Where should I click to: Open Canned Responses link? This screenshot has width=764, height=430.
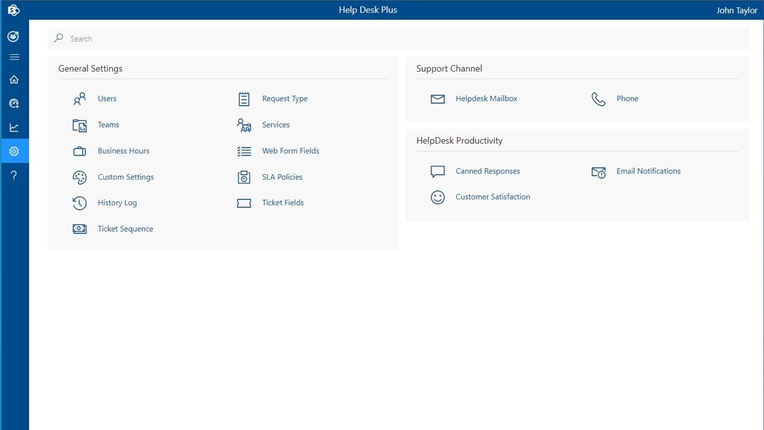tap(488, 171)
